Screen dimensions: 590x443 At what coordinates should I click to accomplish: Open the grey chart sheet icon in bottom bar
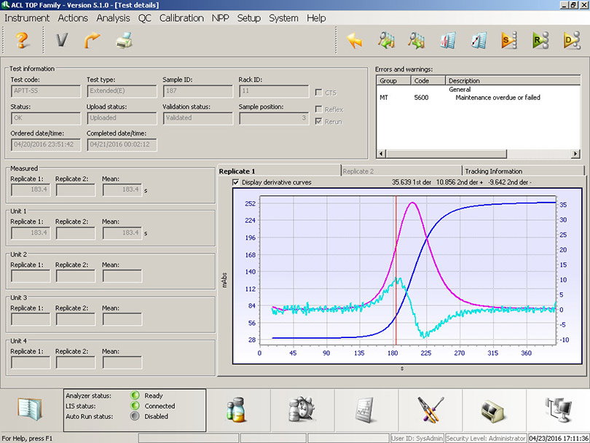click(x=366, y=410)
